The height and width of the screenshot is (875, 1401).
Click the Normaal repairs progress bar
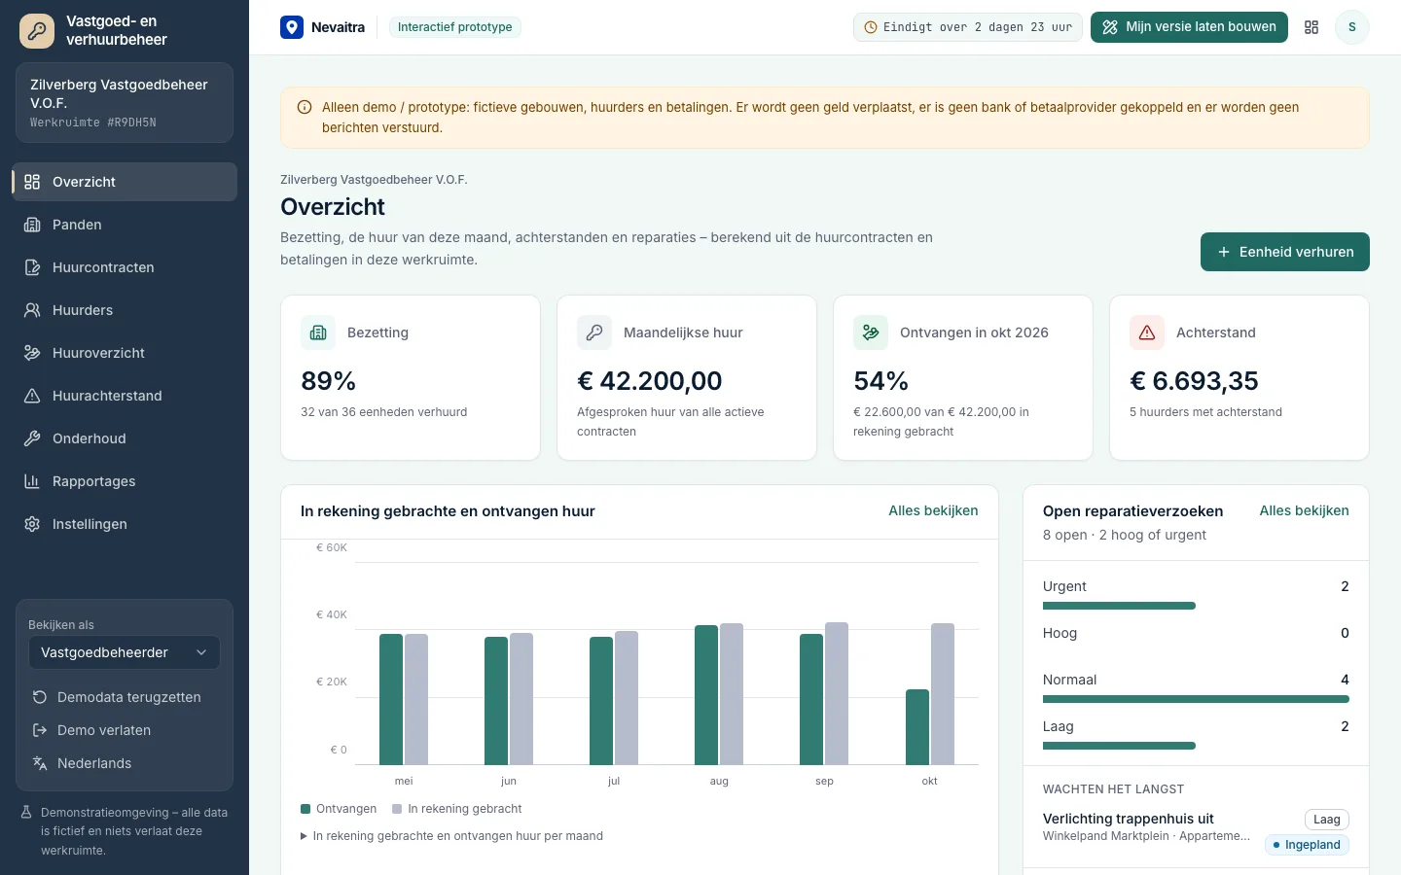click(1196, 699)
